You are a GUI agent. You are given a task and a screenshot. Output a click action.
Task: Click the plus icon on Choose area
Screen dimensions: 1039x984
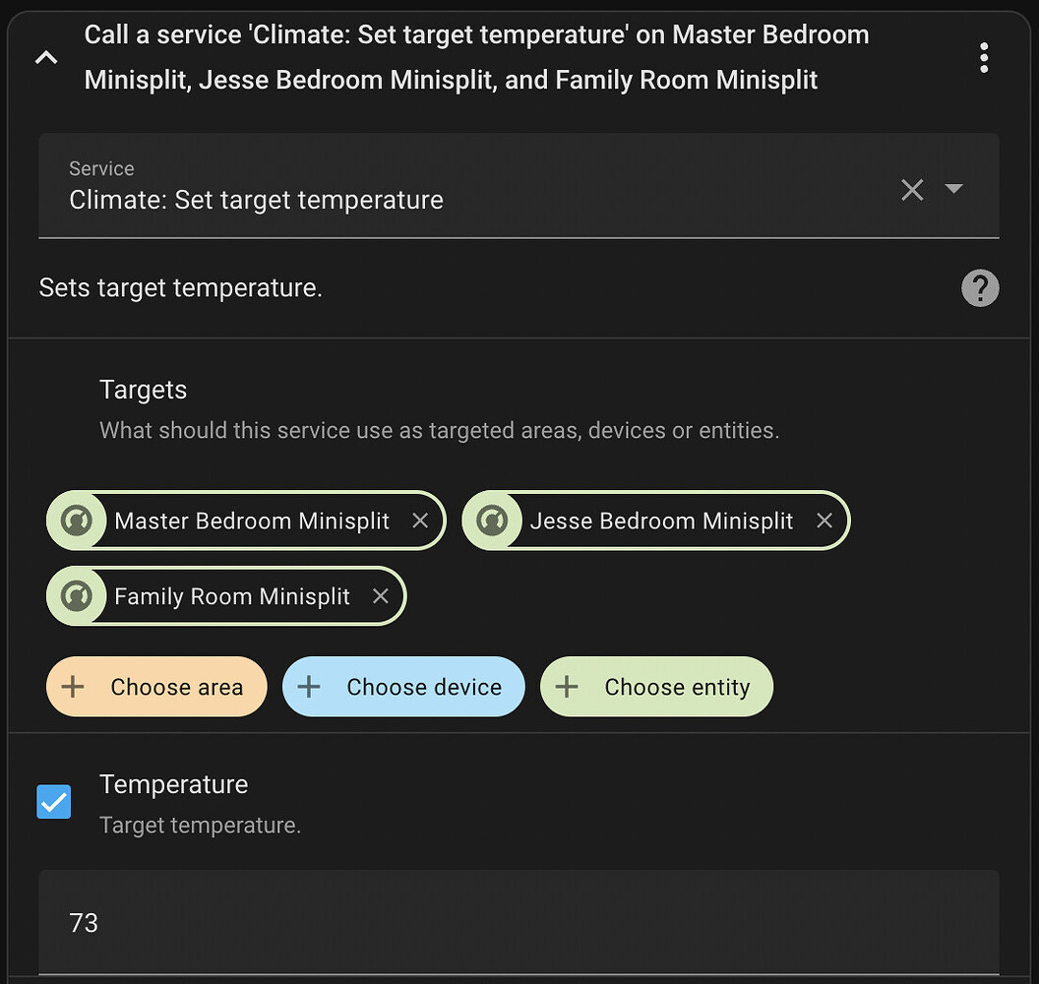(x=72, y=686)
